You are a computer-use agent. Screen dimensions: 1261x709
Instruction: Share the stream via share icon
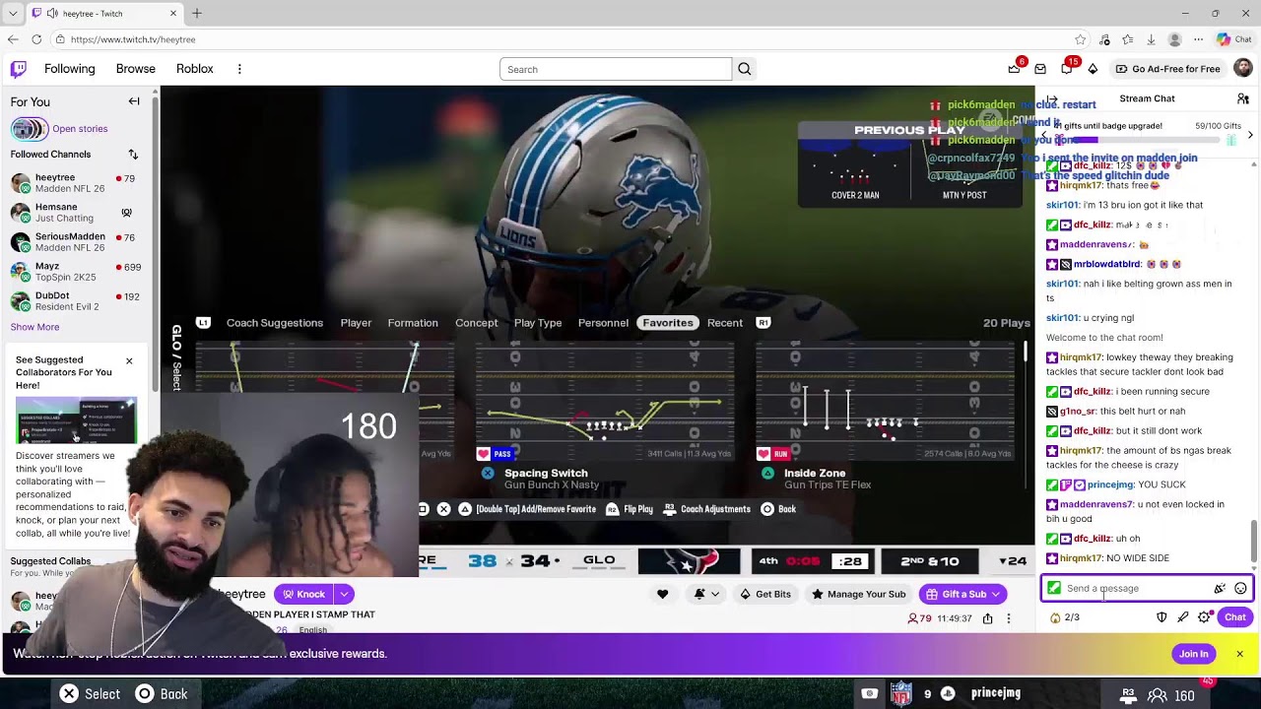click(987, 618)
